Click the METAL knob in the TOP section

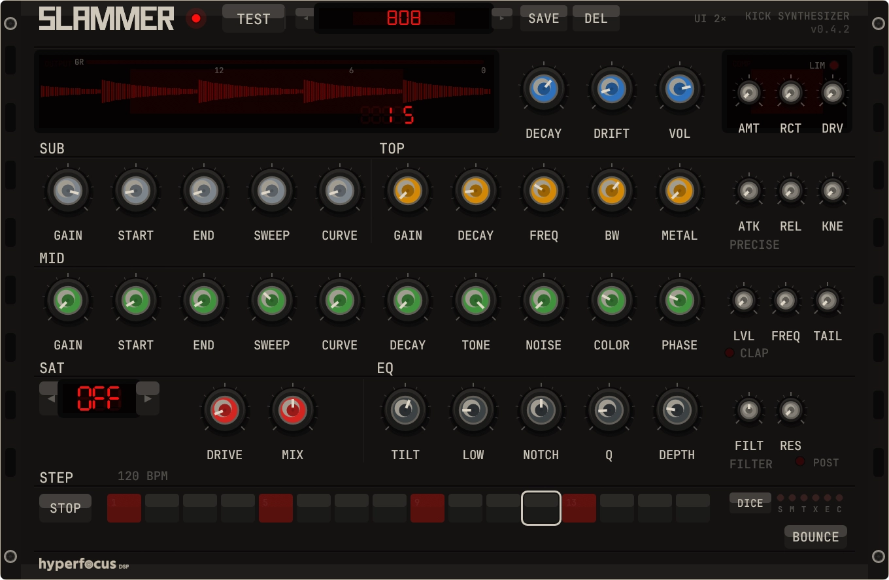[x=679, y=191]
